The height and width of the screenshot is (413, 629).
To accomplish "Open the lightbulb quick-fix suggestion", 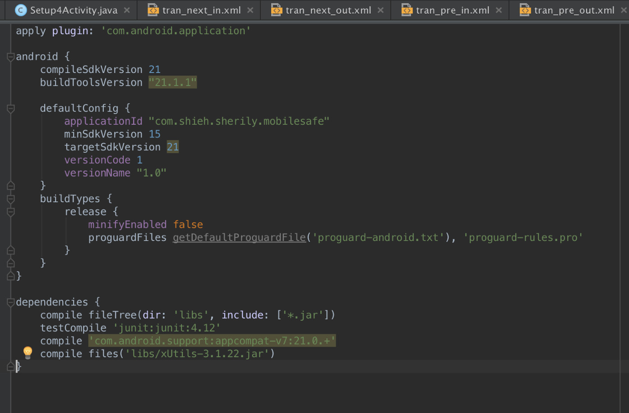I will coord(28,353).
